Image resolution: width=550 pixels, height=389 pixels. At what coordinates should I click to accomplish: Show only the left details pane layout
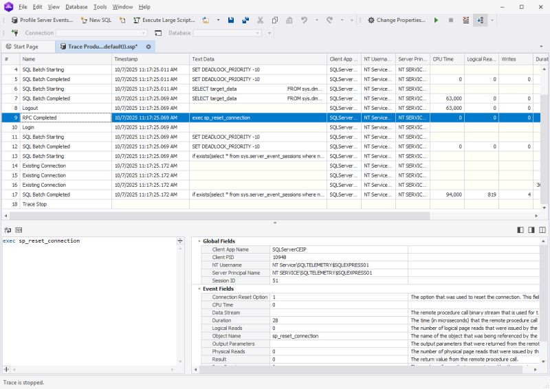click(520, 230)
